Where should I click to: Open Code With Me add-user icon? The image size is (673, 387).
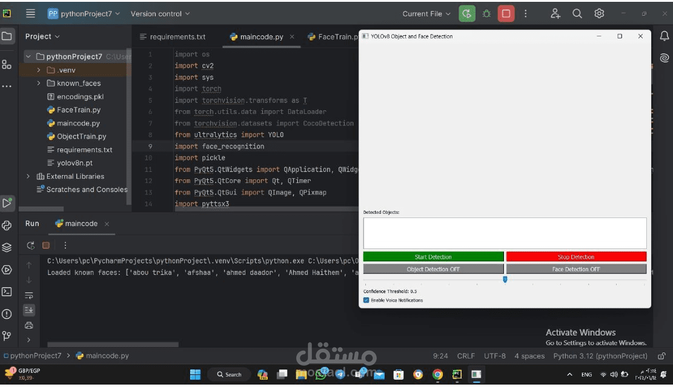(x=555, y=14)
